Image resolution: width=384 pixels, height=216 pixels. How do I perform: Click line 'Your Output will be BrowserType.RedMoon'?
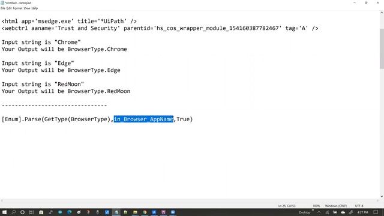pyautogui.click(x=66, y=91)
